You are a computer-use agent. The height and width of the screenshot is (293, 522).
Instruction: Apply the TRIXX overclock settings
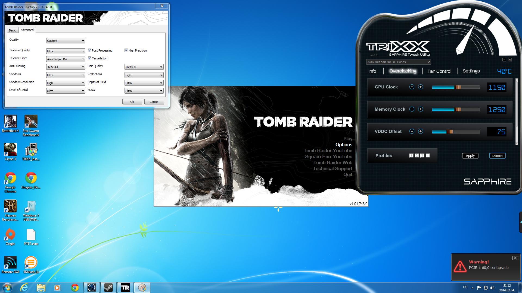tap(470, 156)
